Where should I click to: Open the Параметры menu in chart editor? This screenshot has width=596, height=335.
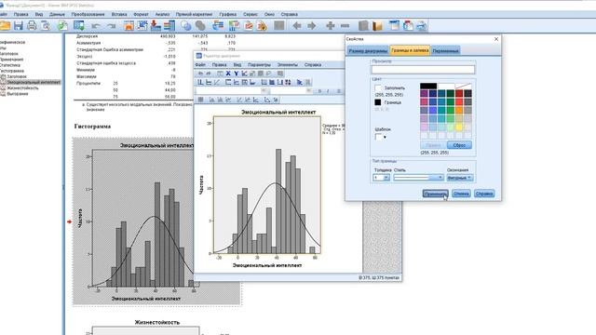pos(259,64)
